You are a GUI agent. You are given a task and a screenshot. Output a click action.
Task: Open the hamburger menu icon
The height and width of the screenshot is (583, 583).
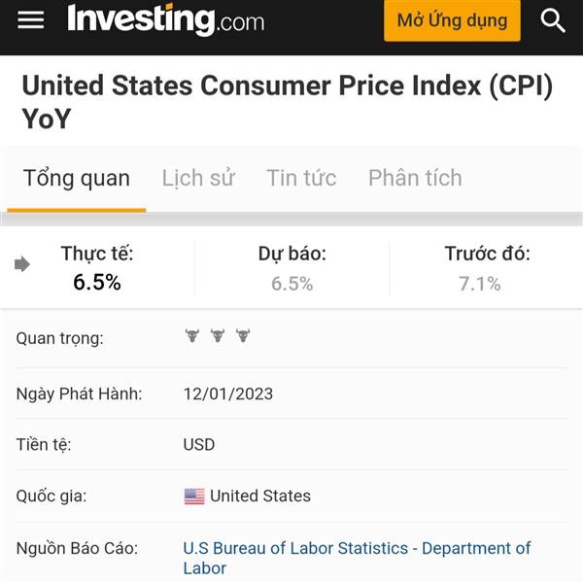(30, 19)
